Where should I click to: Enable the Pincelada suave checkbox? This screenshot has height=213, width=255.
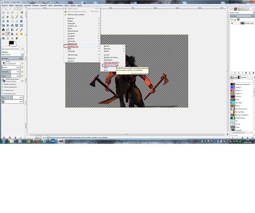point(3,90)
